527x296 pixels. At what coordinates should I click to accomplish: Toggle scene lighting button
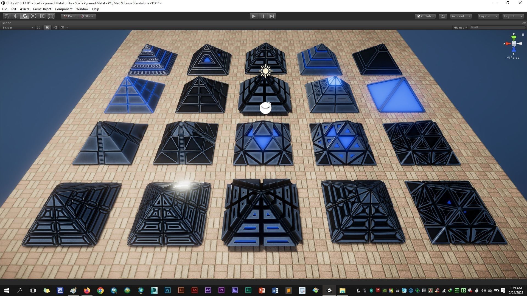(x=47, y=27)
